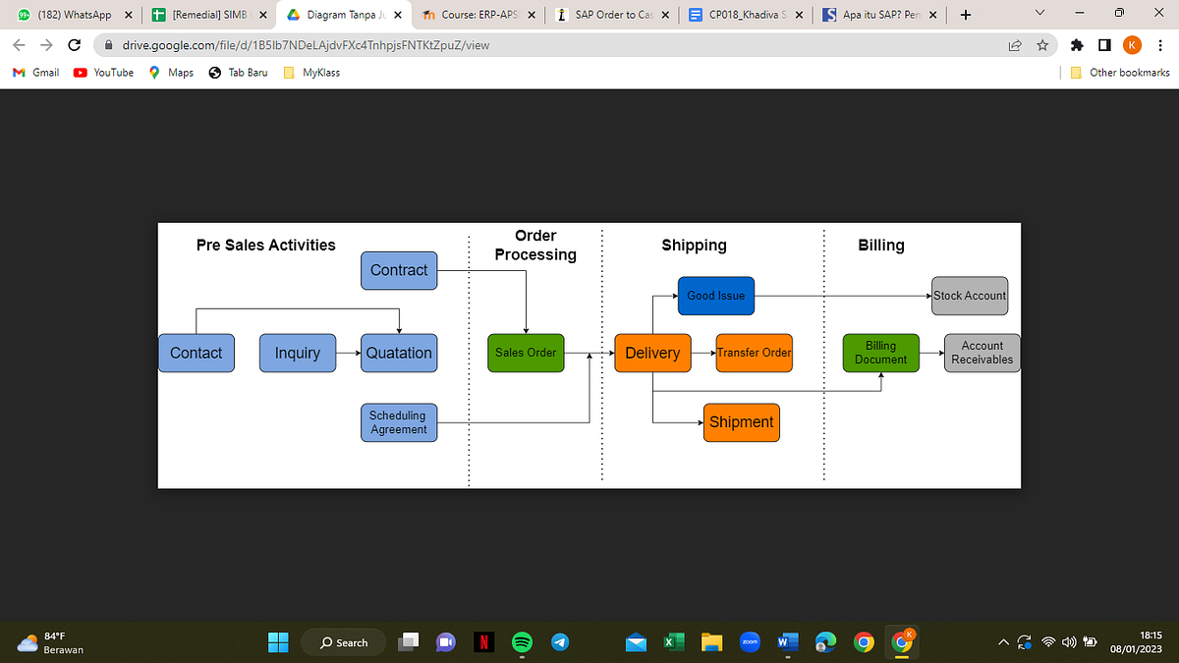Open Microsoft Excel from the taskbar

click(673, 641)
